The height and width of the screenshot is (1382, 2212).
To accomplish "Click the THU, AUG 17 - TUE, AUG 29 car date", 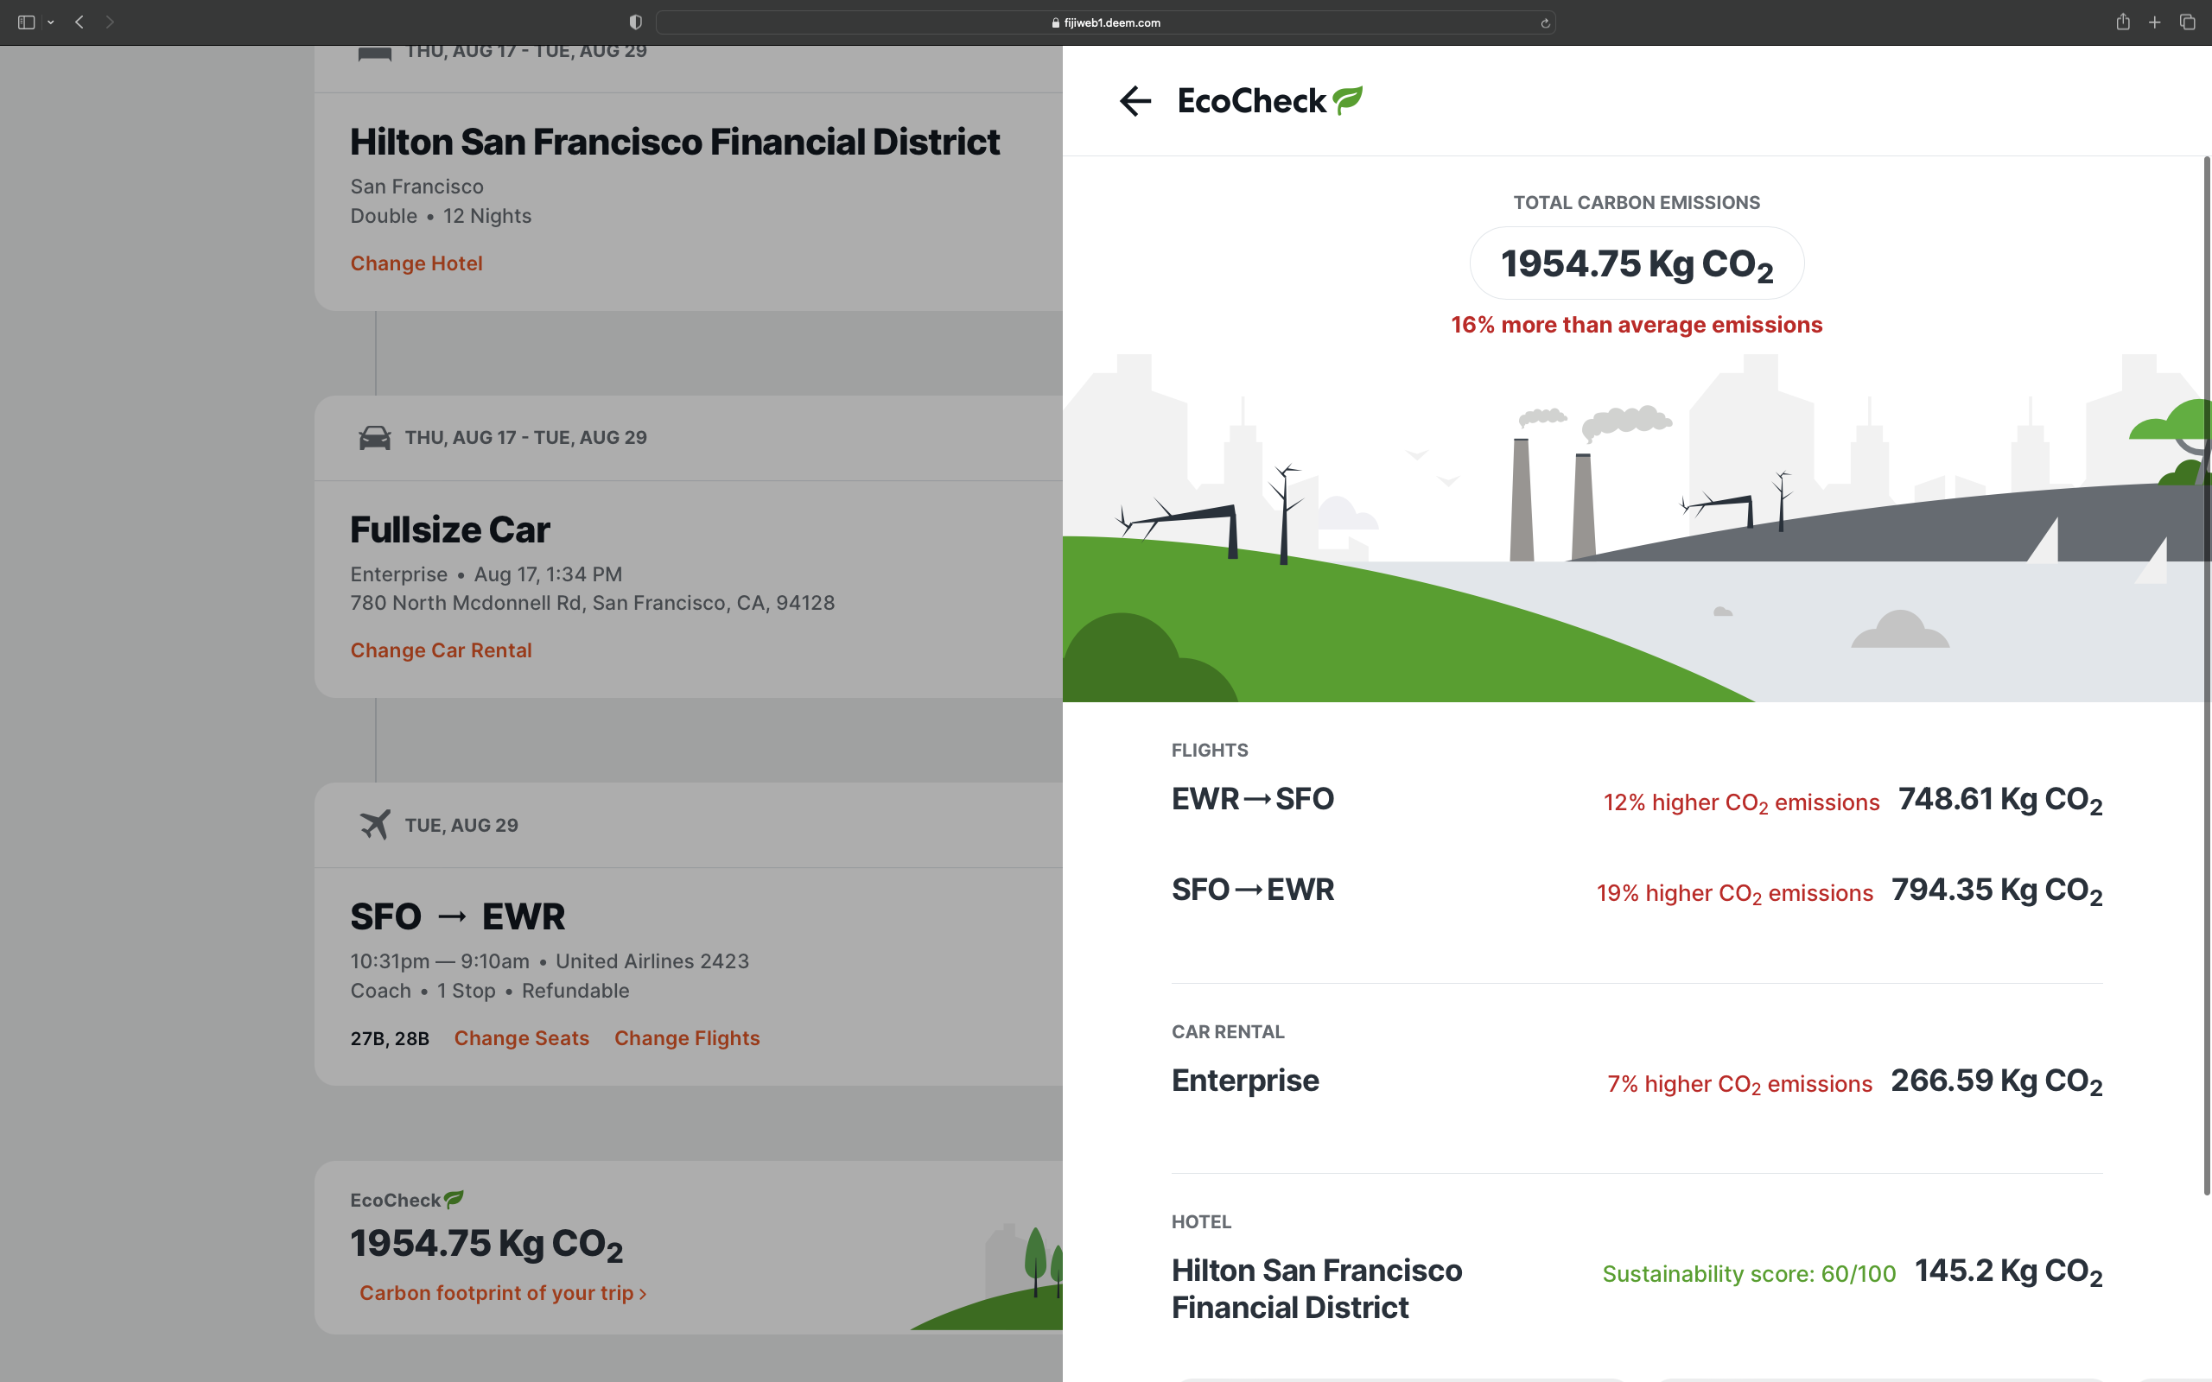I will pos(525,438).
